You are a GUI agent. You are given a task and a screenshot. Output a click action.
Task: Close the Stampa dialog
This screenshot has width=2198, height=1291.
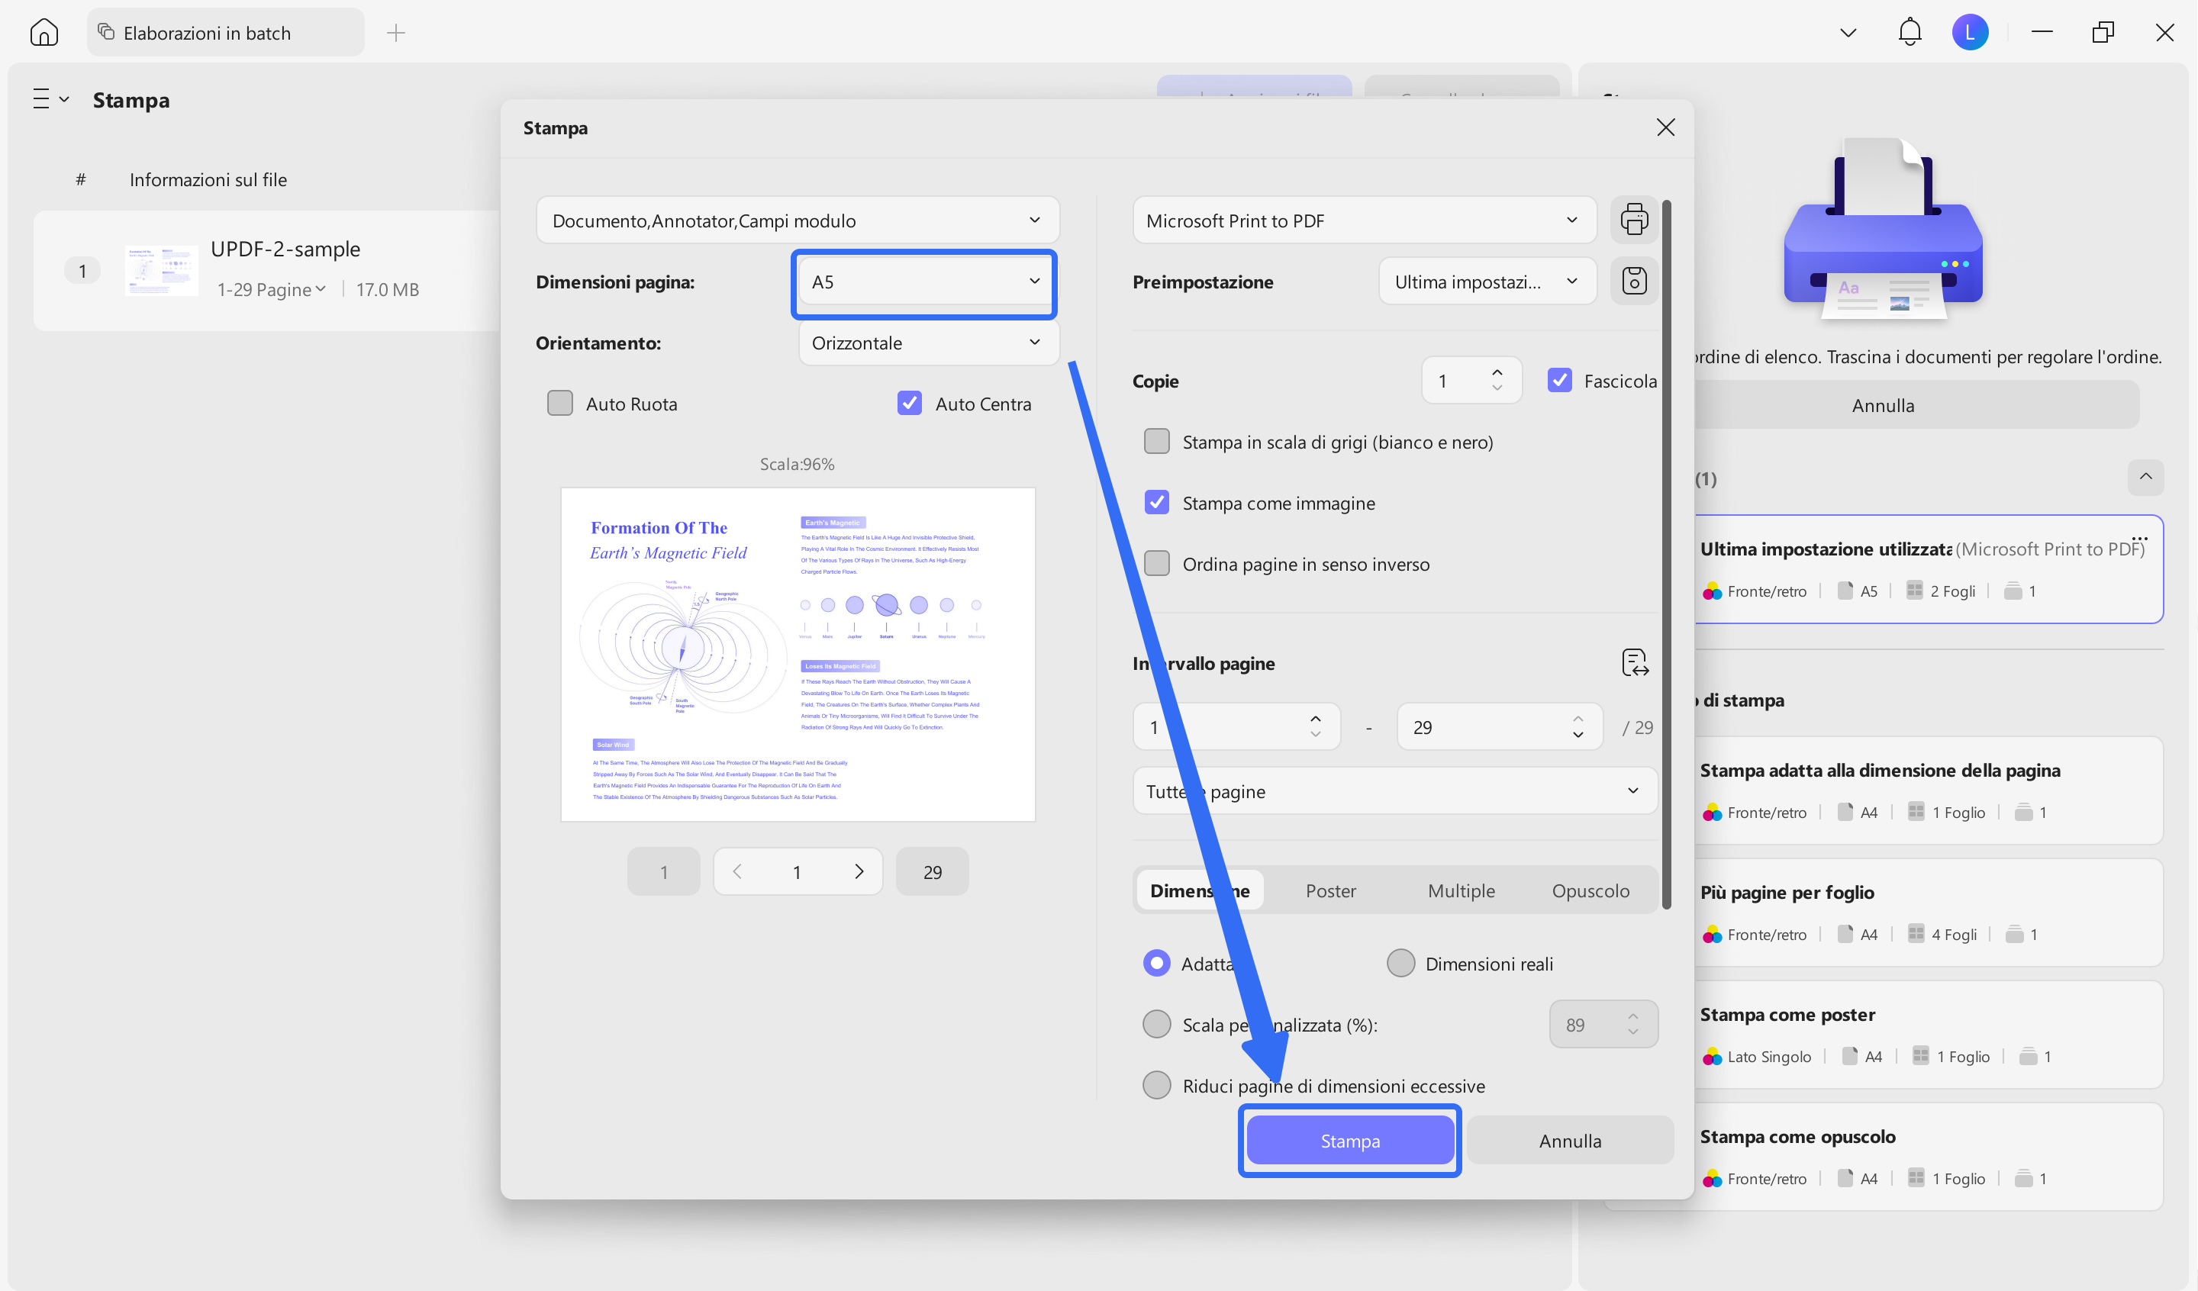[x=1665, y=127]
